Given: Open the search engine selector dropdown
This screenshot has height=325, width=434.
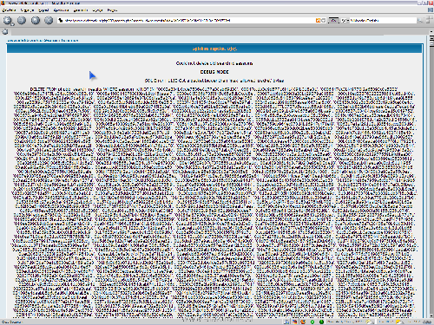Looking at the screenshot, I should pyautogui.click(x=345, y=21).
